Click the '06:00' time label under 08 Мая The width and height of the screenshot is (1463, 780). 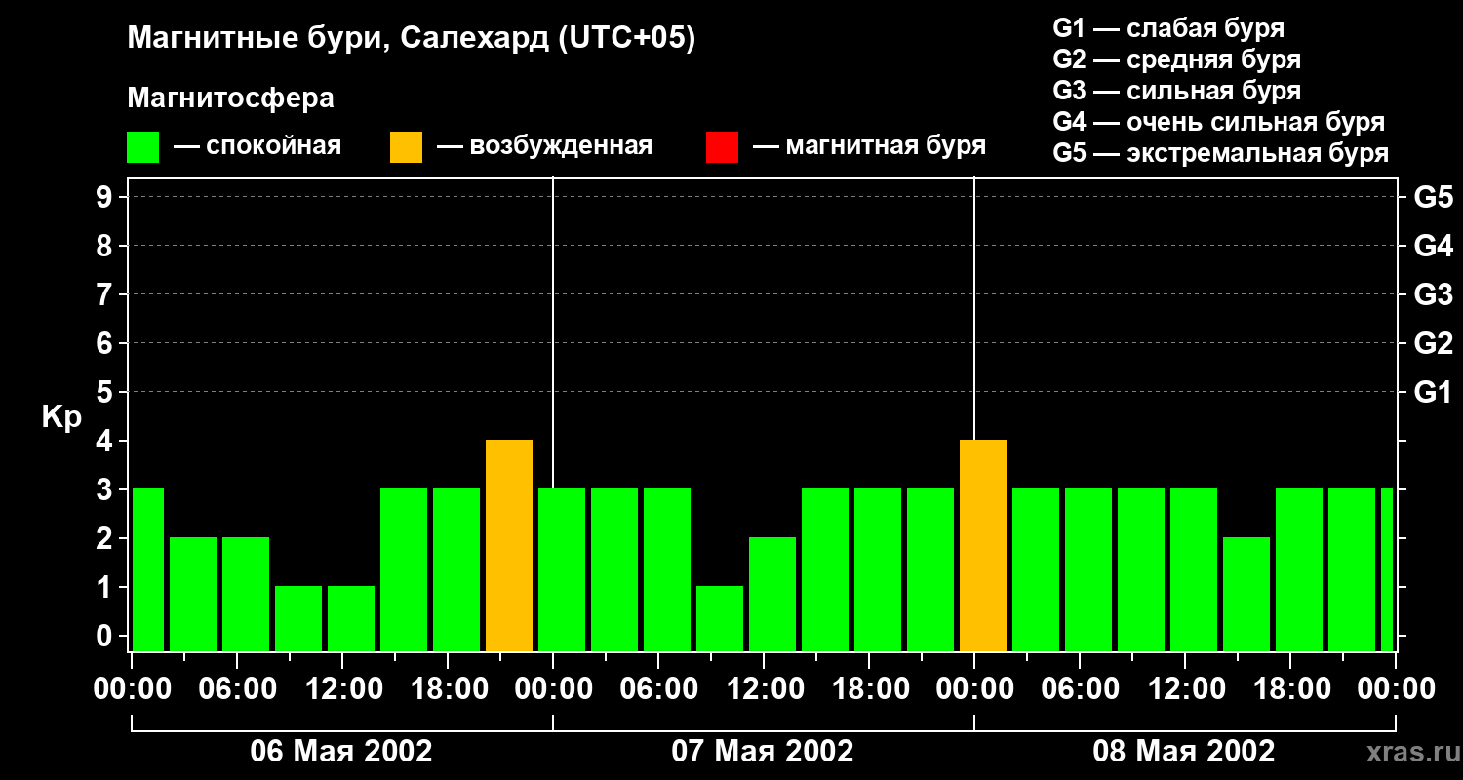click(x=1080, y=689)
